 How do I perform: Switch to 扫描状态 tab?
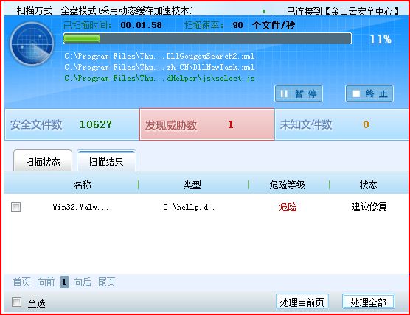point(43,160)
